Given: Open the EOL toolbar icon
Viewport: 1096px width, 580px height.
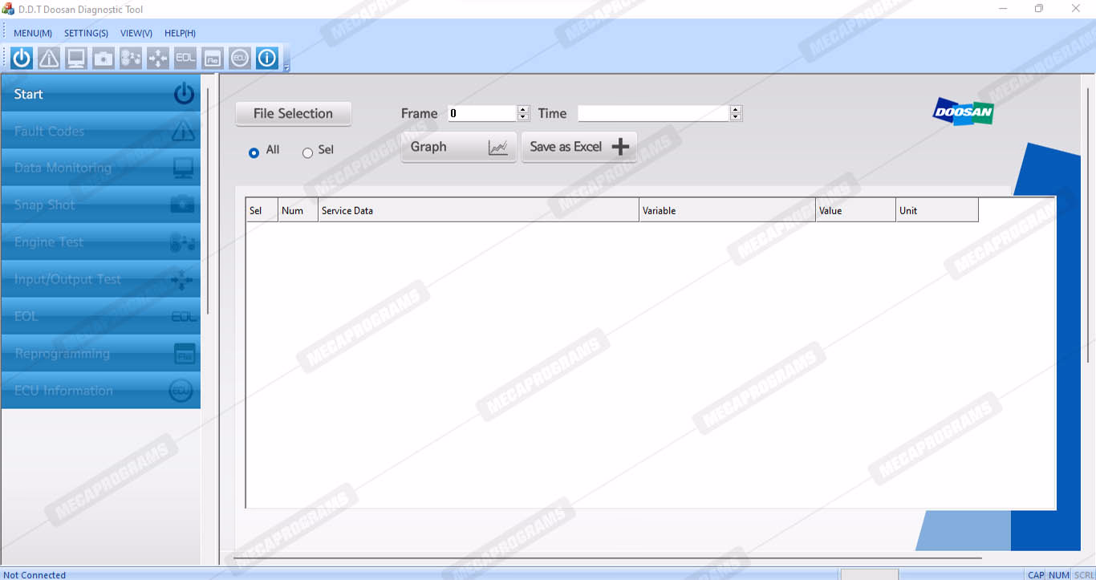Looking at the screenshot, I should click(x=185, y=58).
